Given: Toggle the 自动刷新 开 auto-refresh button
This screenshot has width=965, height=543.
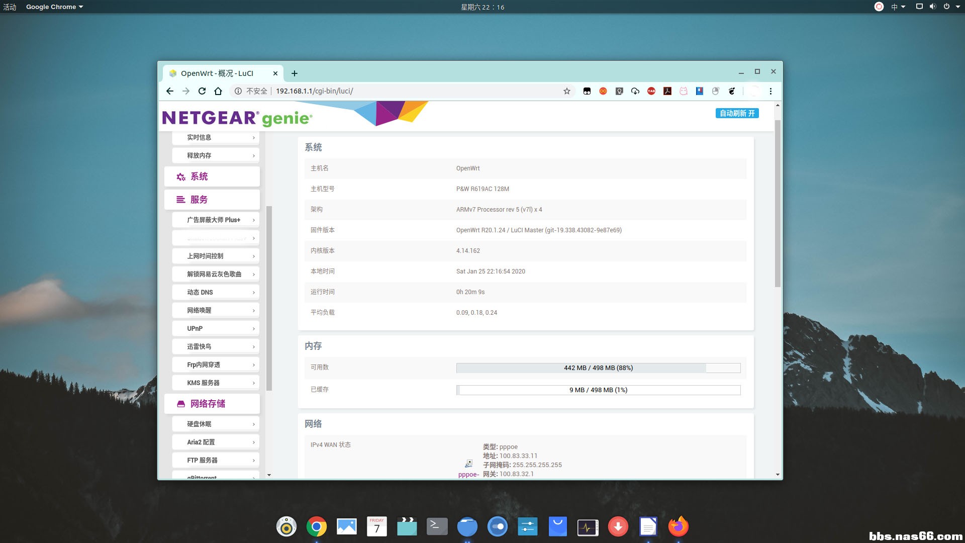Looking at the screenshot, I should tap(737, 113).
